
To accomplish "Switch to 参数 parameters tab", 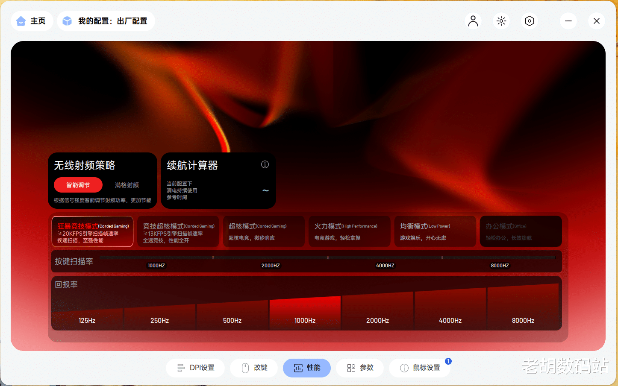I will click(x=360, y=368).
